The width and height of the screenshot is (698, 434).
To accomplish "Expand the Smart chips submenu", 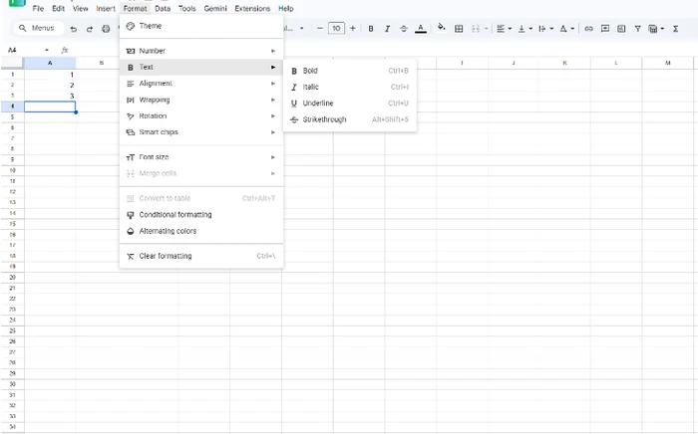I will [201, 132].
